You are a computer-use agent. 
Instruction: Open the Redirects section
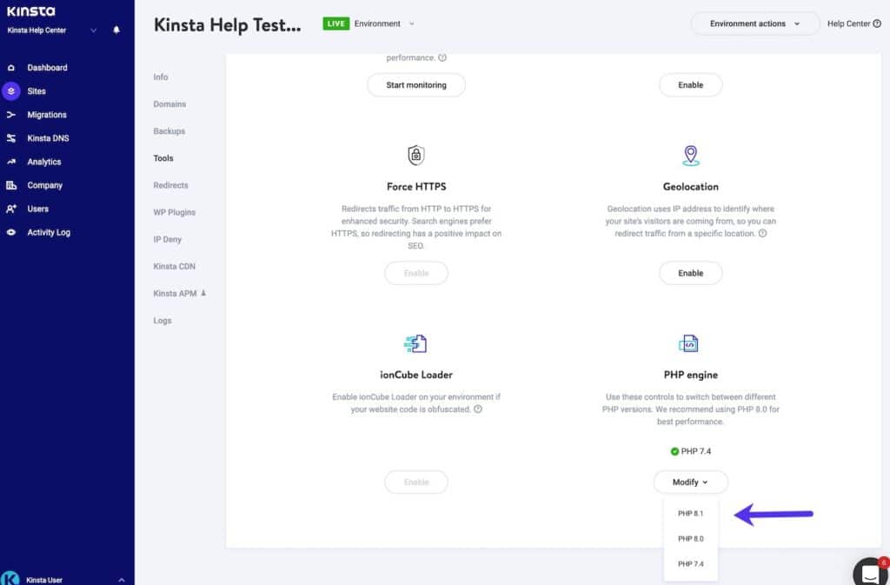[170, 185]
